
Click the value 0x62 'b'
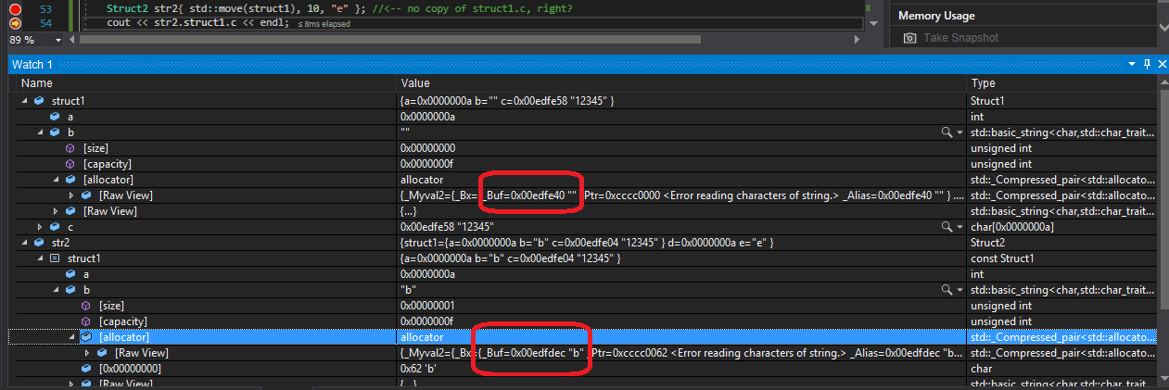tap(417, 369)
